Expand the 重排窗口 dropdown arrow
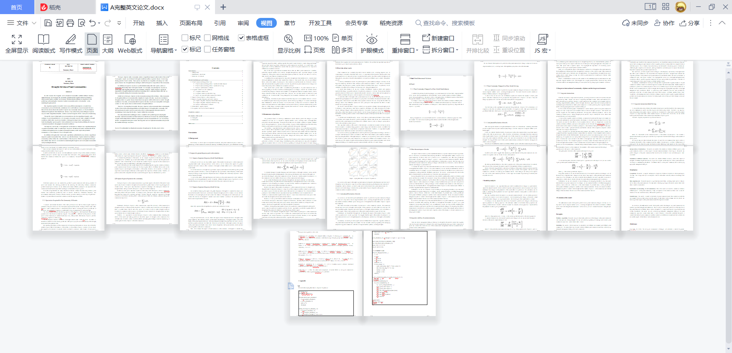732x353 pixels. (x=417, y=50)
